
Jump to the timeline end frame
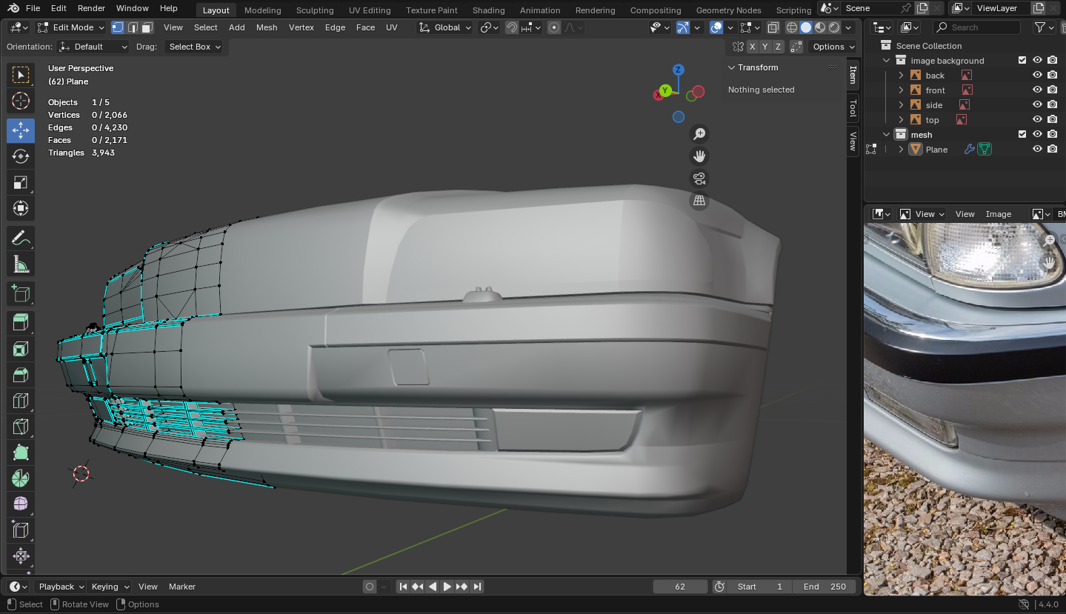coord(477,587)
